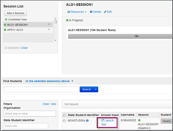Screen dimensions: 173x131
Task: Click the info icon next to NEWSTUD504
Action: [x=87, y=121]
